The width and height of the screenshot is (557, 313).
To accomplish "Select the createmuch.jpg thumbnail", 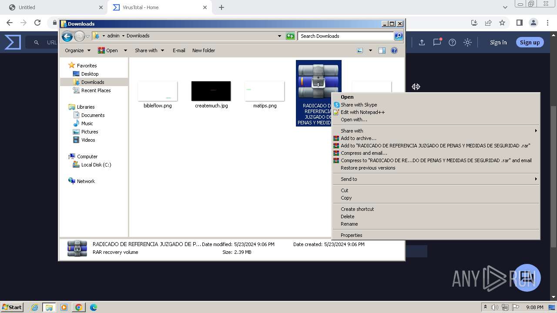I will (x=211, y=91).
